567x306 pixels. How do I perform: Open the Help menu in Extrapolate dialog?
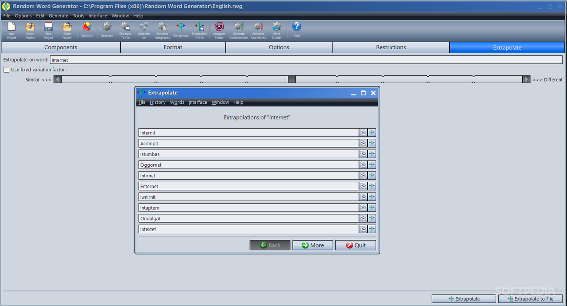238,102
